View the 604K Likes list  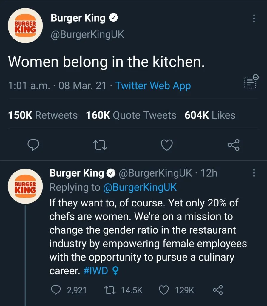210,115
